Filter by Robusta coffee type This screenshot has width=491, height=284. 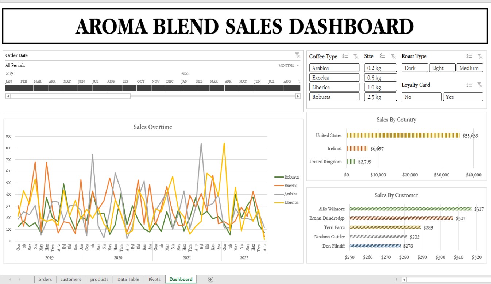(334, 97)
